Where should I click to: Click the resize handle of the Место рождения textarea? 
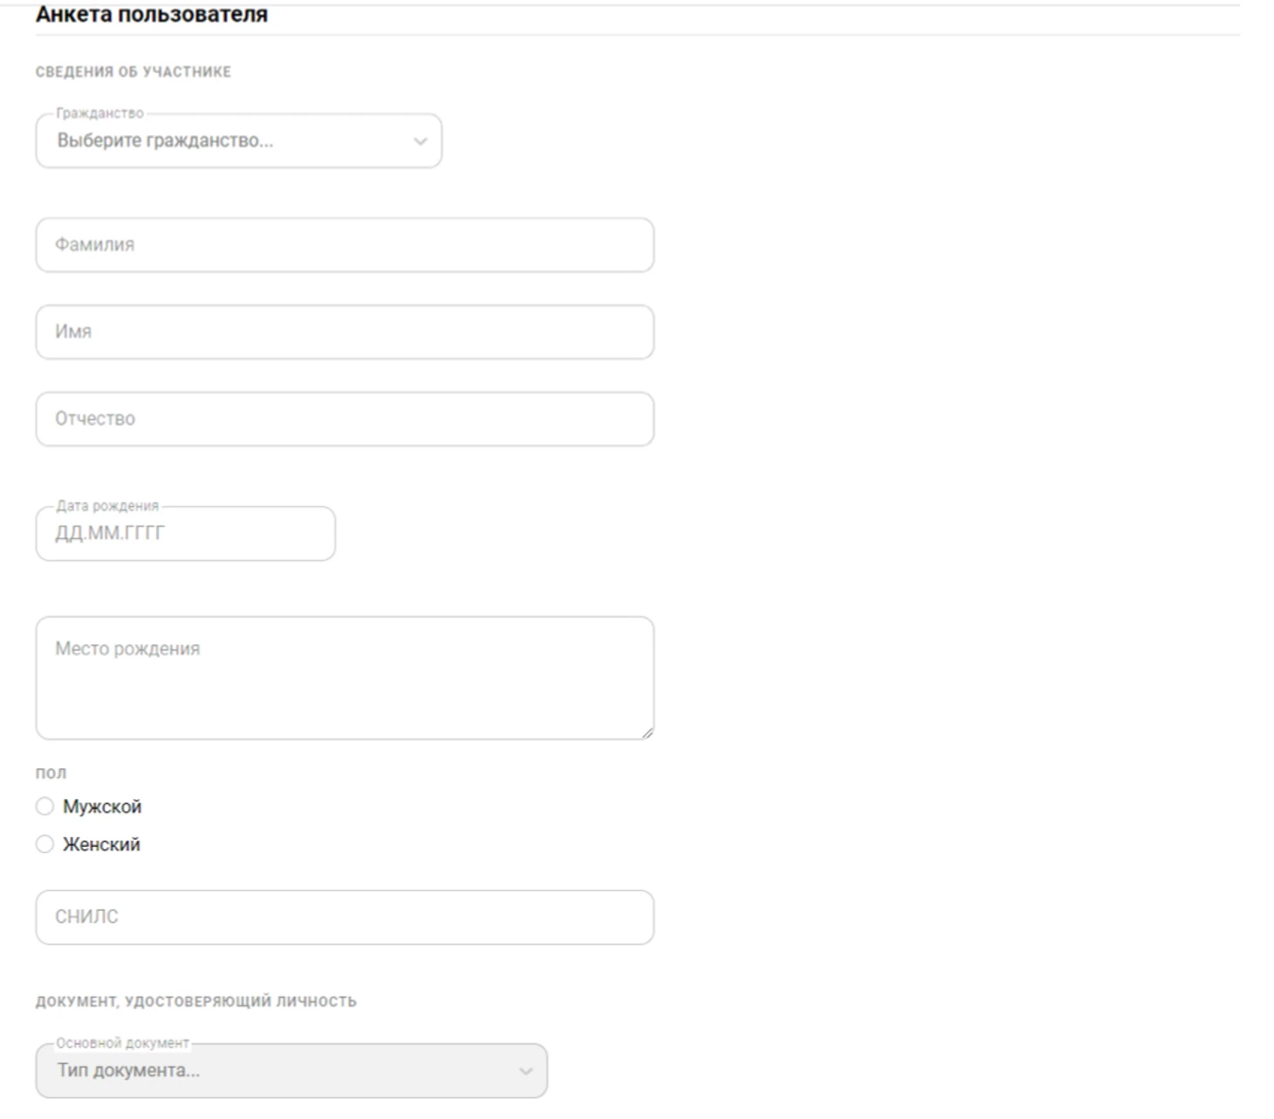[647, 733]
